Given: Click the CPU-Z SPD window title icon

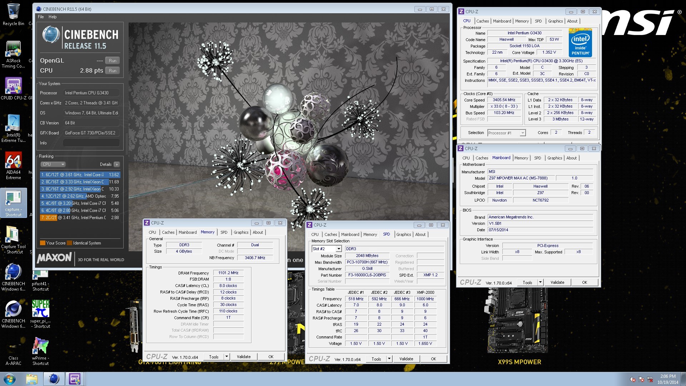Looking at the screenshot, I should click(x=309, y=225).
